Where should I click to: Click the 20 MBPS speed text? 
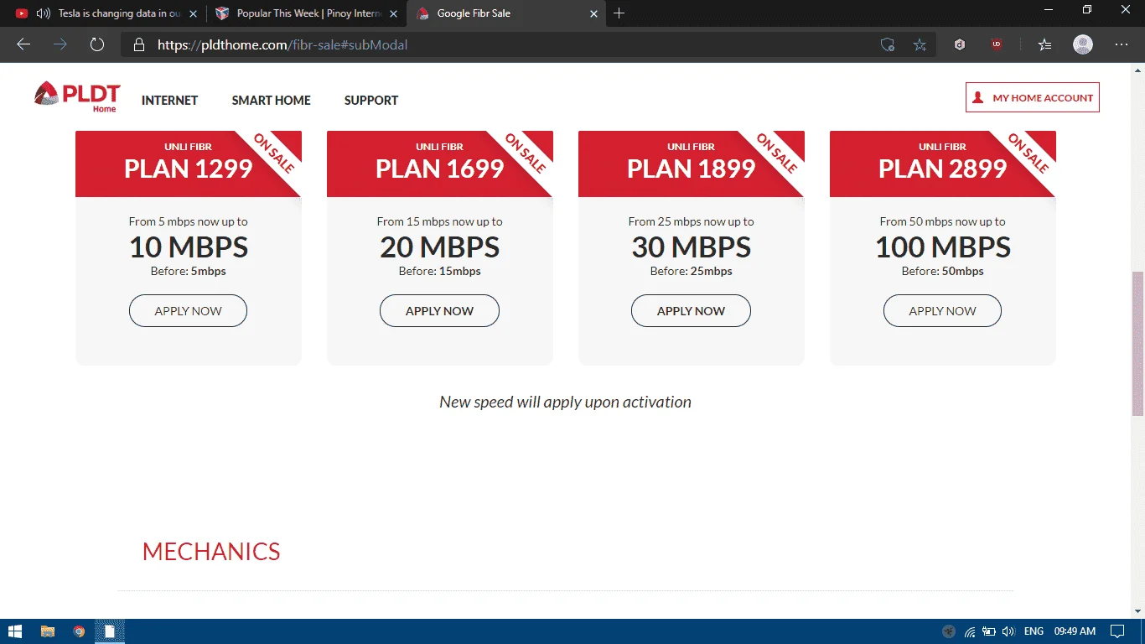pos(440,247)
